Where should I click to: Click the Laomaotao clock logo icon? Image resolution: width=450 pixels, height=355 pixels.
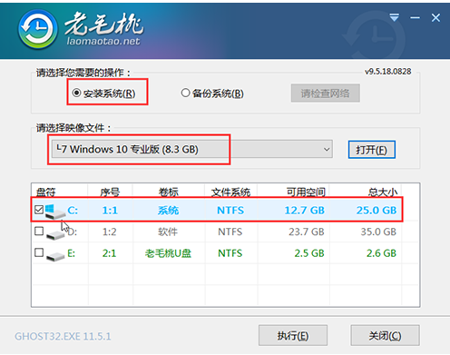(37, 30)
